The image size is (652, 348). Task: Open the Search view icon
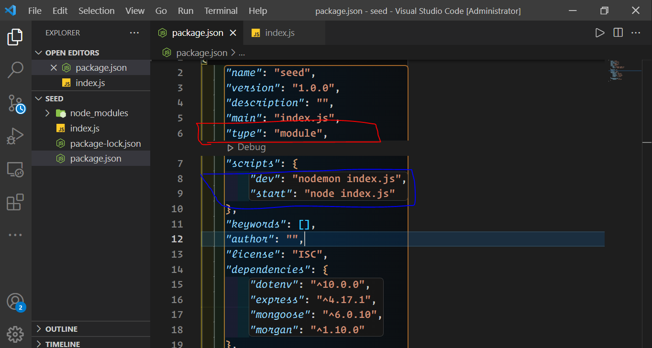tap(15, 70)
